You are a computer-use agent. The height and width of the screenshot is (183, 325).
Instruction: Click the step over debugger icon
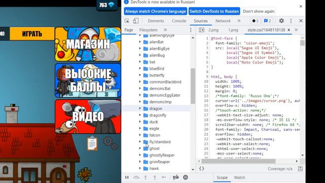(136, 177)
